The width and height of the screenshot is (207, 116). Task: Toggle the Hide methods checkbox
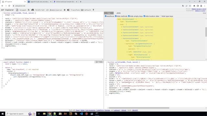pos(116,16)
